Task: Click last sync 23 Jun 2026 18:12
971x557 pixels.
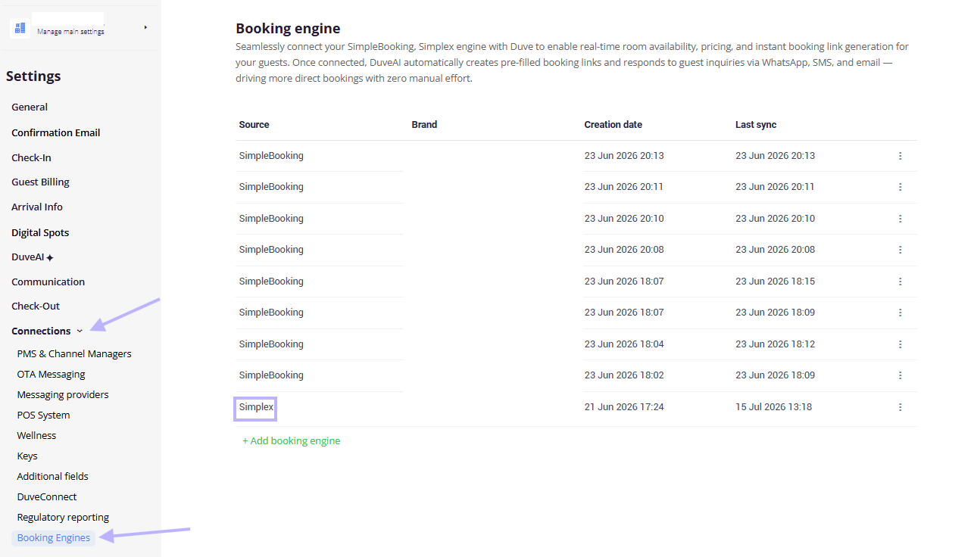Action: pyautogui.click(x=775, y=344)
